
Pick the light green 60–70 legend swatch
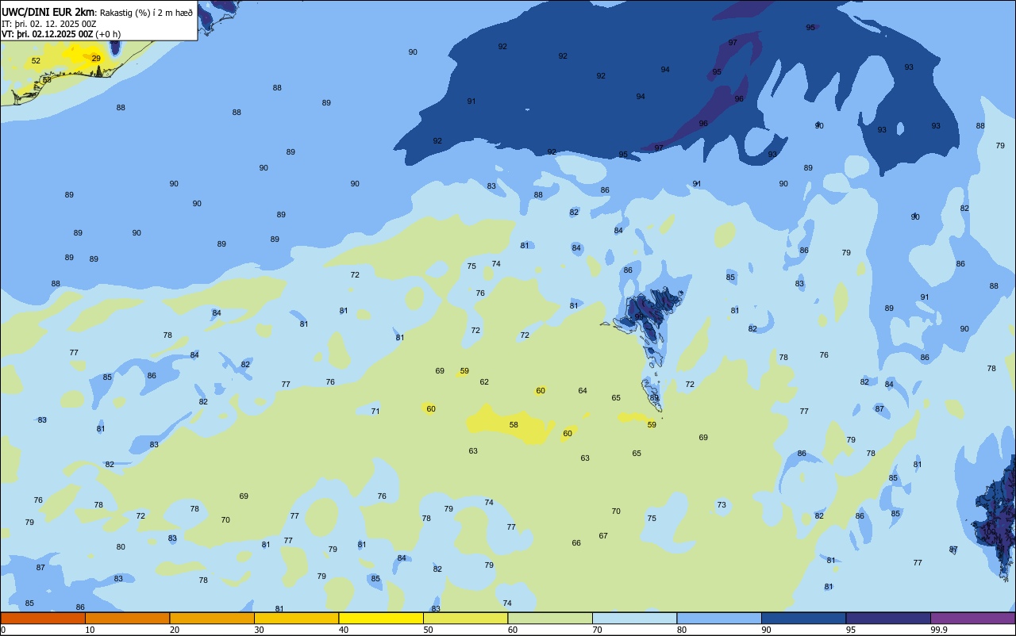click(x=550, y=618)
